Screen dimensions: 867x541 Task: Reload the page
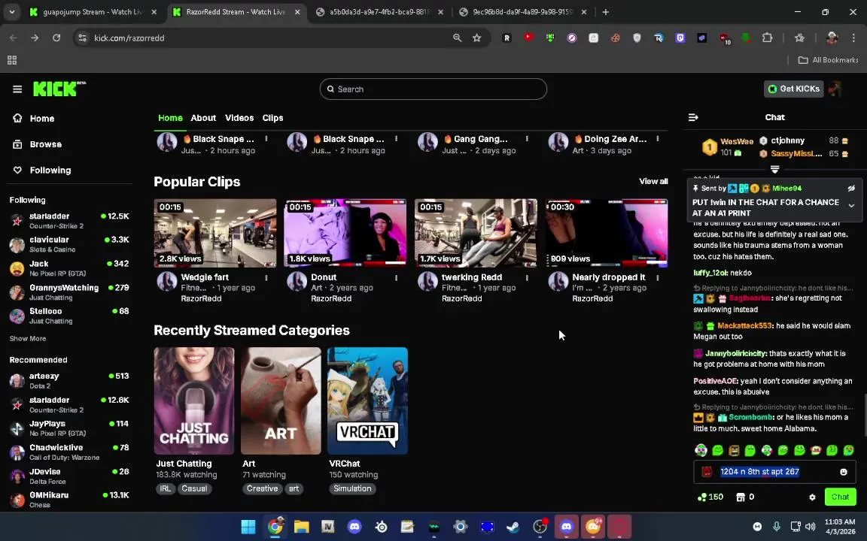[x=56, y=38]
